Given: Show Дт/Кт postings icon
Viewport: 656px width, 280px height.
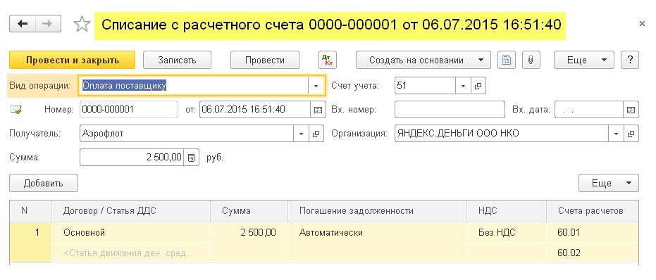Looking at the screenshot, I should [x=327, y=60].
